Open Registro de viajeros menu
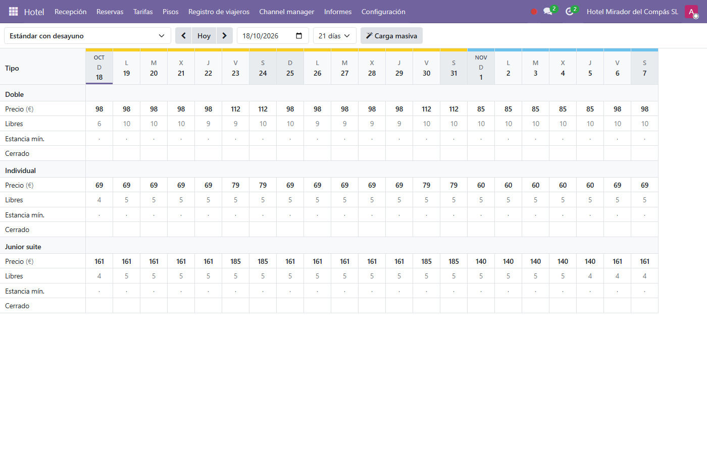This screenshot has width=707, height=454. click(219, 12)
